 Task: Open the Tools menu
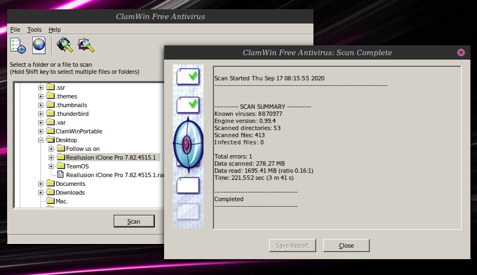click(34, 30)
